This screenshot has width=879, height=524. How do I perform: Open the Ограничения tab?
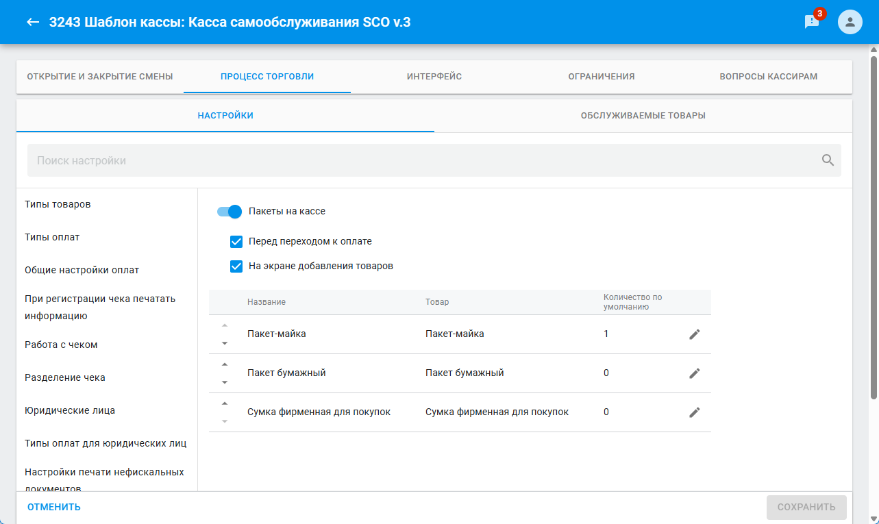click(x=602, y=77)
